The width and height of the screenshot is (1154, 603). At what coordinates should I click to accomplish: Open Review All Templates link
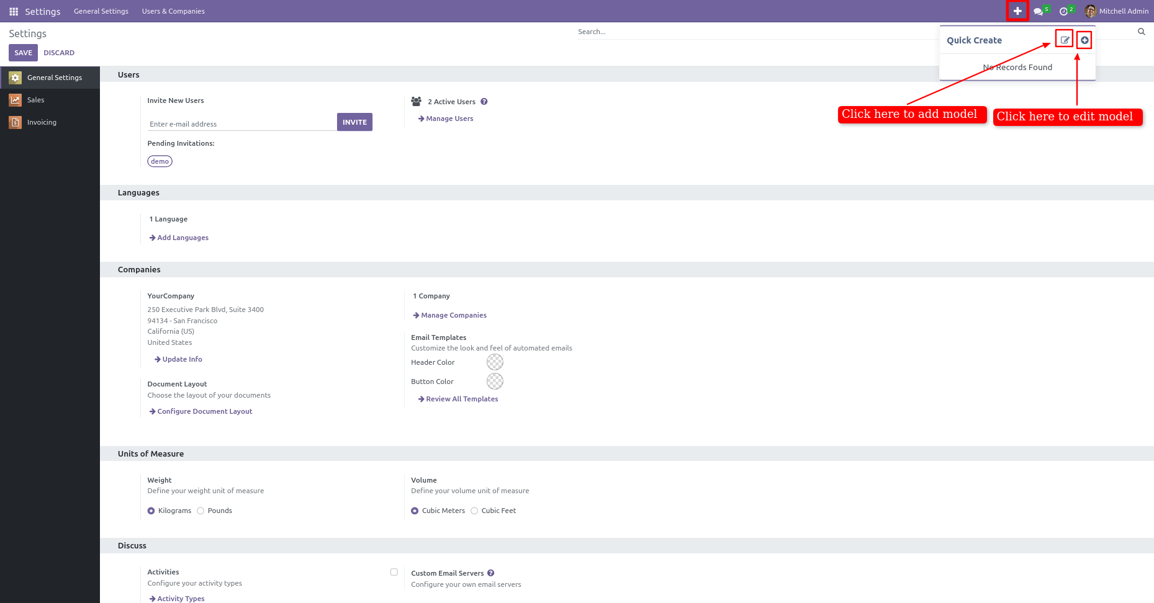(x=458, y=399)
